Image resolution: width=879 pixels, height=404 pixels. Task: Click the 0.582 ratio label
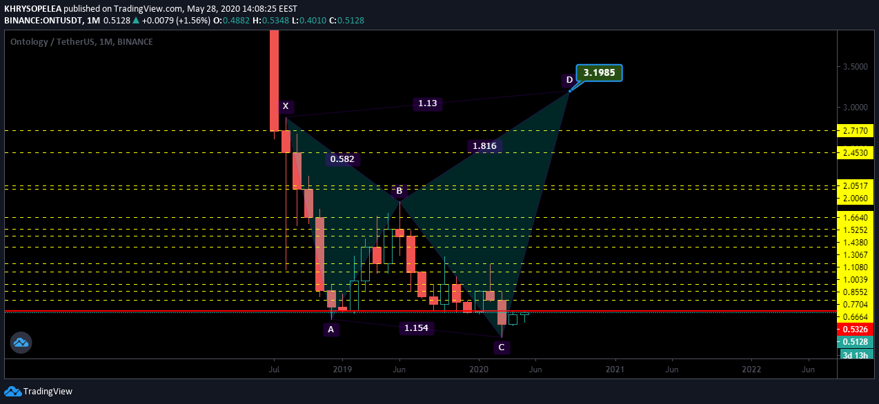point(342,159)
